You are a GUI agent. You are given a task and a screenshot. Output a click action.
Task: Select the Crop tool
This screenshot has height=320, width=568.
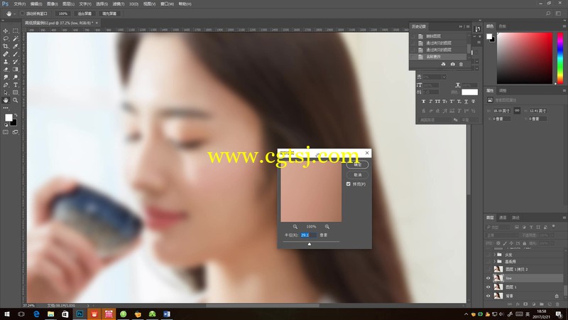(6, 46)
